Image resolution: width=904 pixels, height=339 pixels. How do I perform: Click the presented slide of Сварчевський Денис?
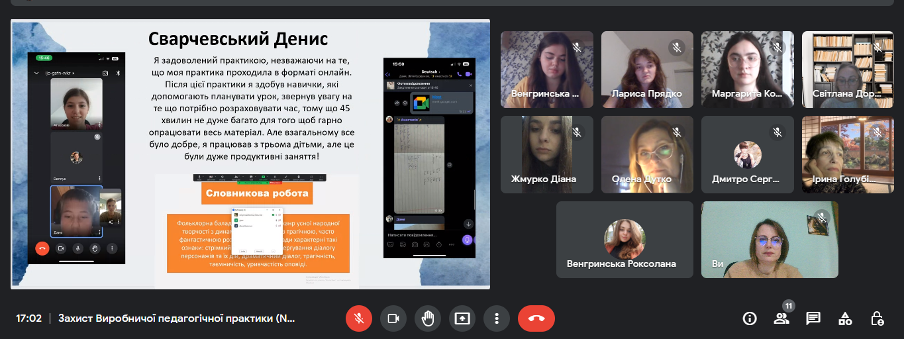[x=250, y=154]
